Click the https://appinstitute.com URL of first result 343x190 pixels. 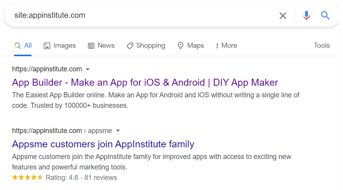(x=47, y=69)
